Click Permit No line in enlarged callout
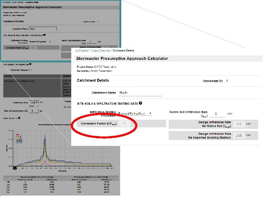 [x=95, y=71]
